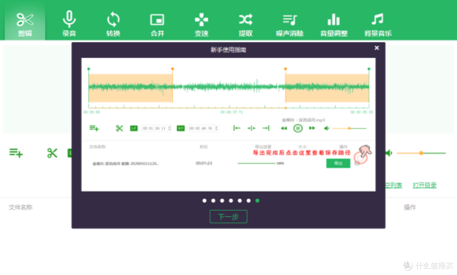
Task: Jump to the second guide page dot
Action: 213,200
